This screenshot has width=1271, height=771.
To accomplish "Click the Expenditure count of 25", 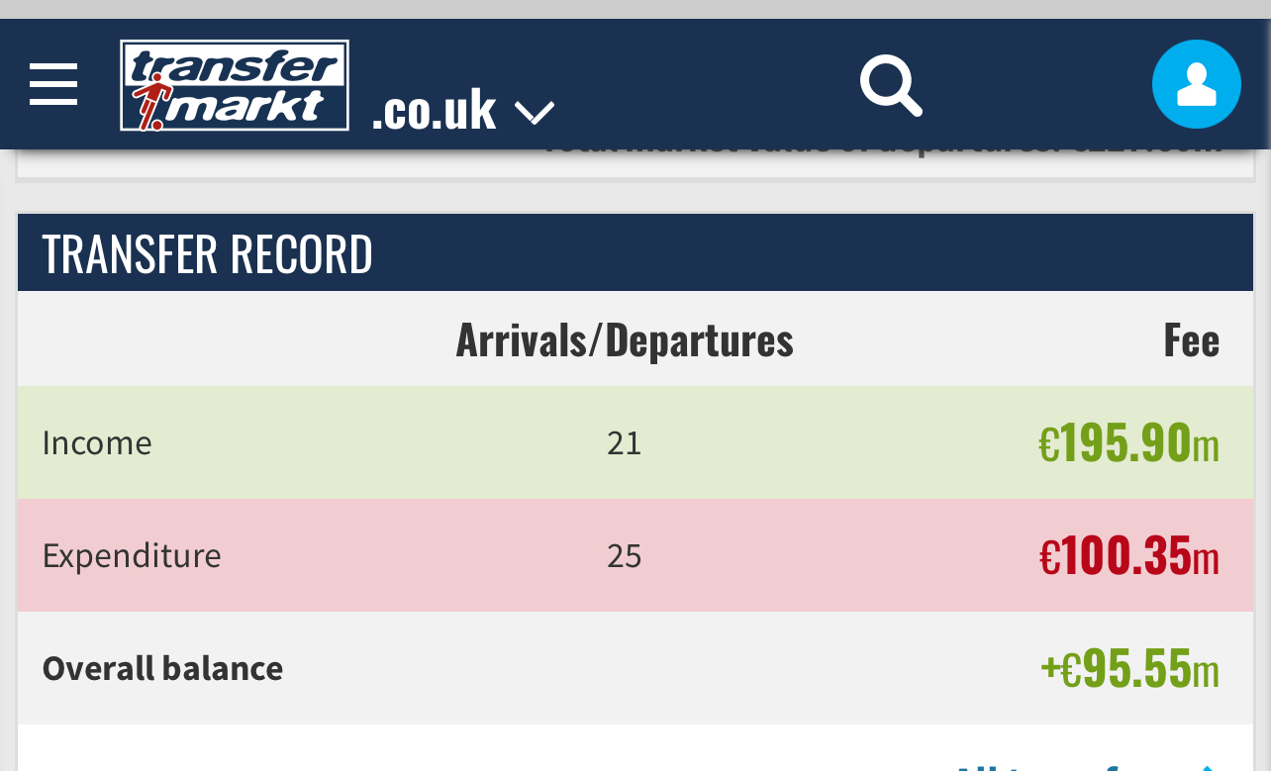I will (625, 556).
